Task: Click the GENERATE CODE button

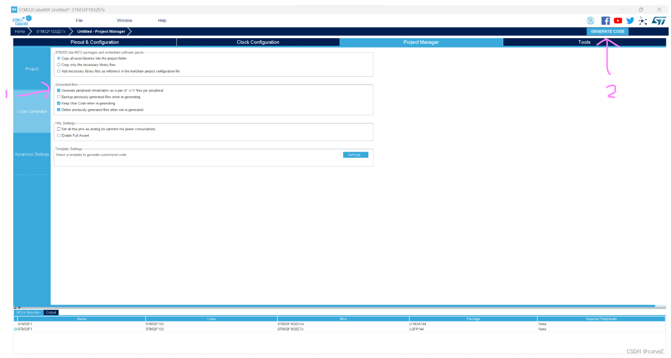Action: 607,31
